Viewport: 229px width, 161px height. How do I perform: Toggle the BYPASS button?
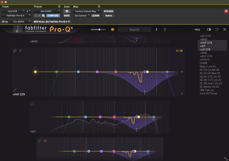point(109,11)
